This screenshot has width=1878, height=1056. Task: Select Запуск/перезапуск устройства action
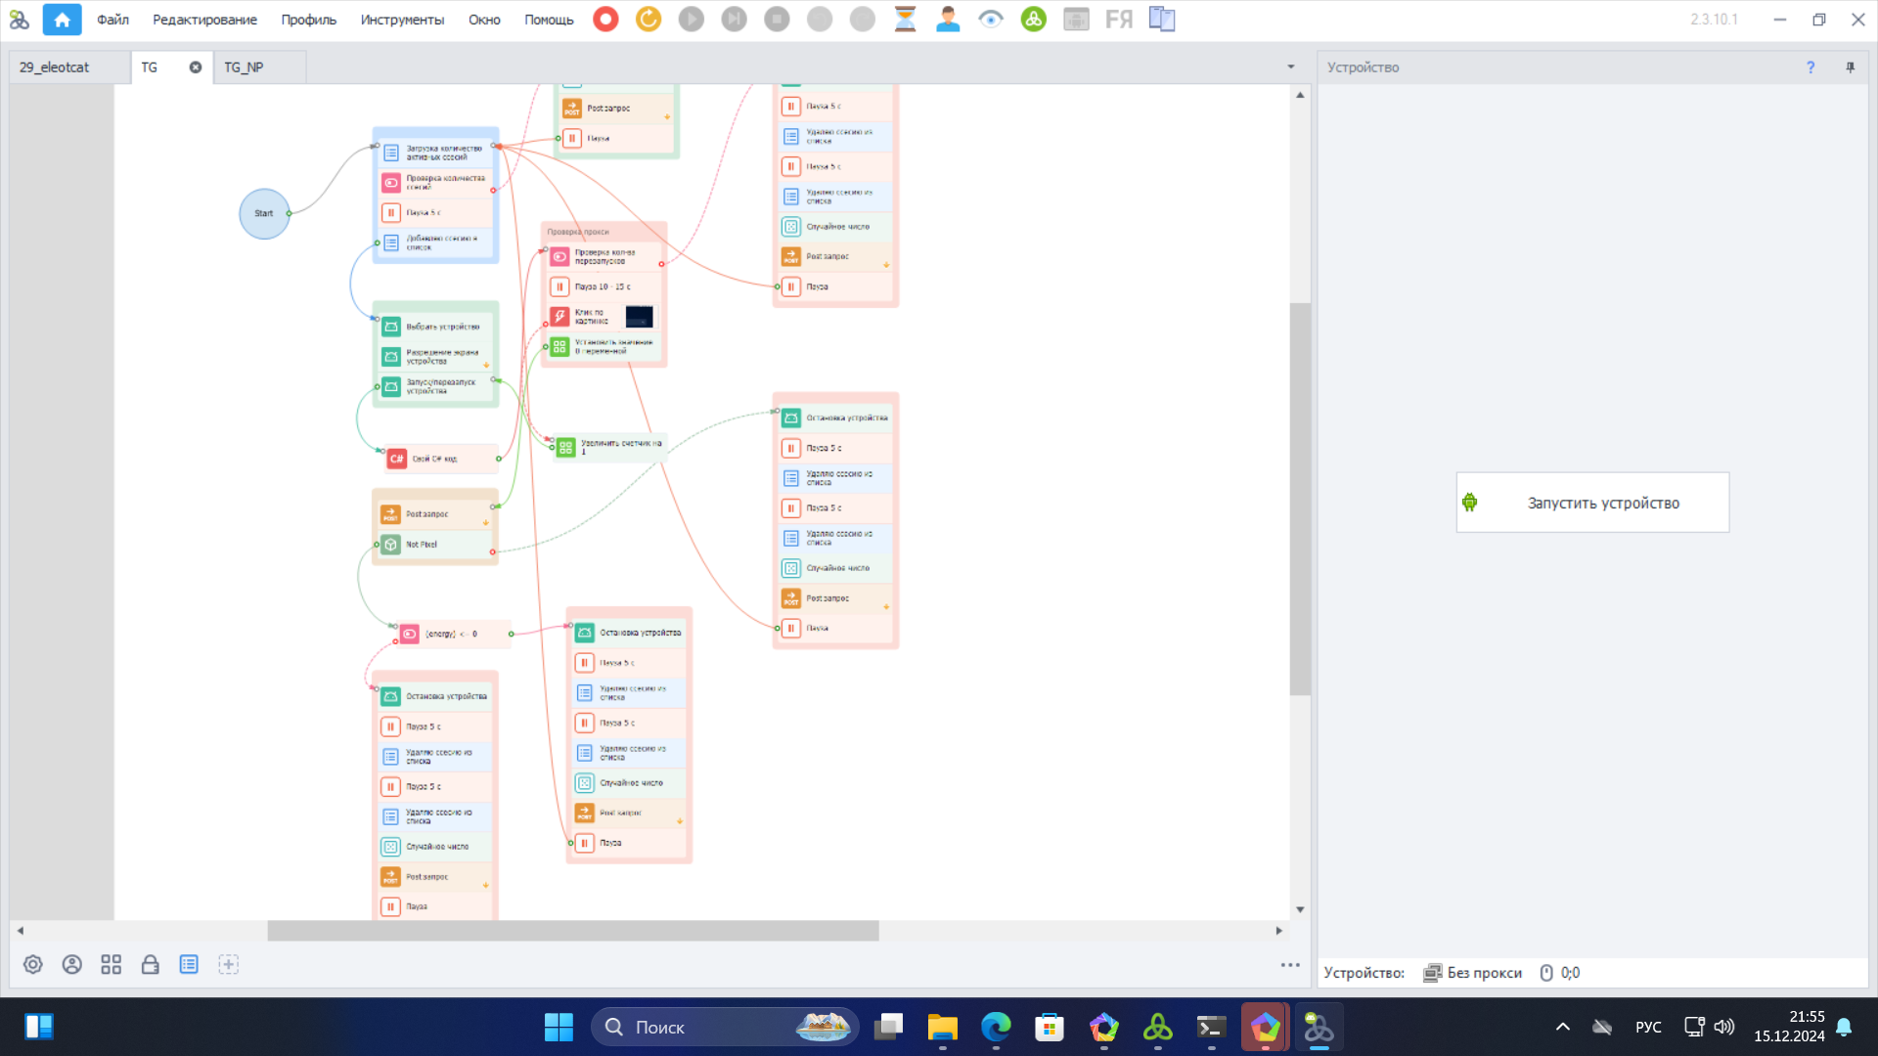click(436, 386)
